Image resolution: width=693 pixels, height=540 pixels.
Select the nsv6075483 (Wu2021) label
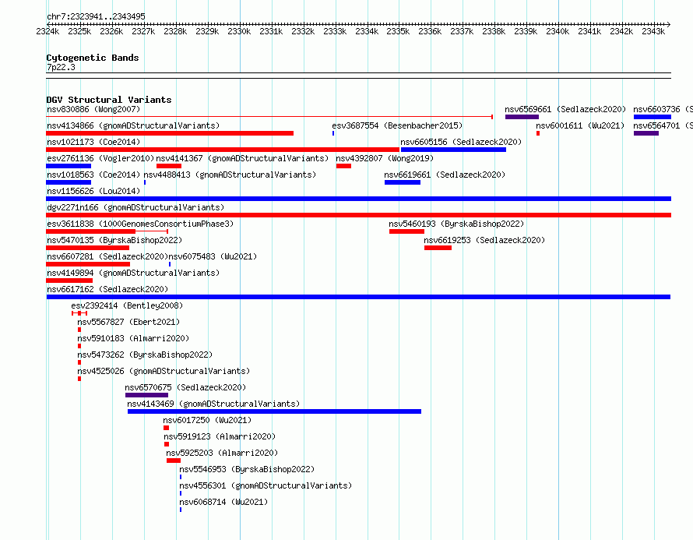(x=213, y=256)
